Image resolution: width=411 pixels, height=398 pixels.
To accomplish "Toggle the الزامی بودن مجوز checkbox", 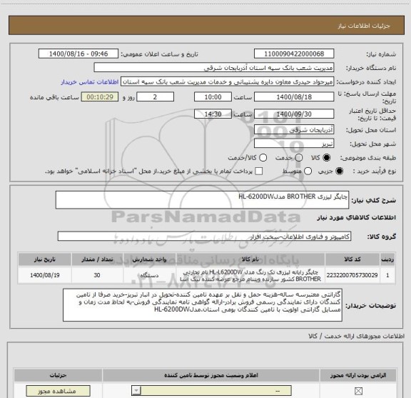I will (358, 391).
